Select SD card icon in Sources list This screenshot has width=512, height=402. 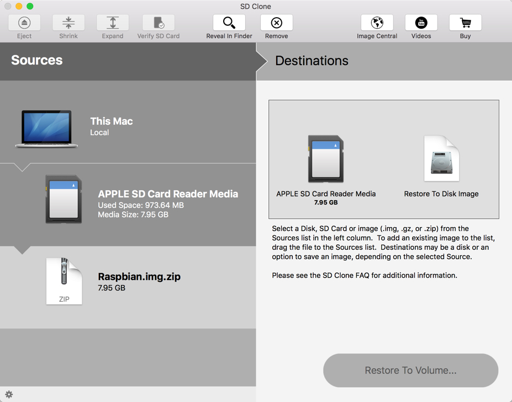click(64, 199)
